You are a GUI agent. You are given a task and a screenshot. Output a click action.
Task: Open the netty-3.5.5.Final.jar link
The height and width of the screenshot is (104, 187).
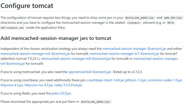(68, 85)
